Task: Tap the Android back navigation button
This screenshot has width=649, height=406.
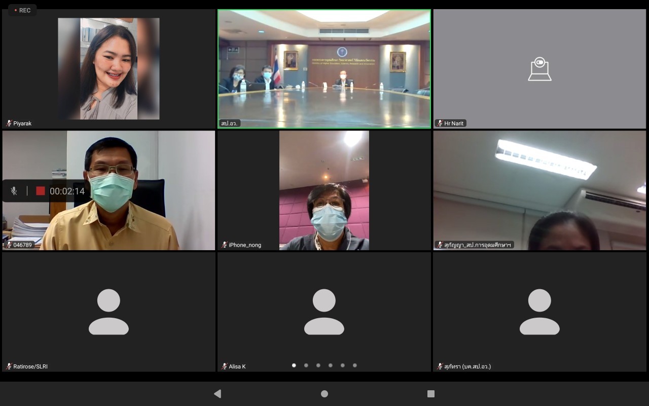Action: pyautogui.click(x=218, y=394)
